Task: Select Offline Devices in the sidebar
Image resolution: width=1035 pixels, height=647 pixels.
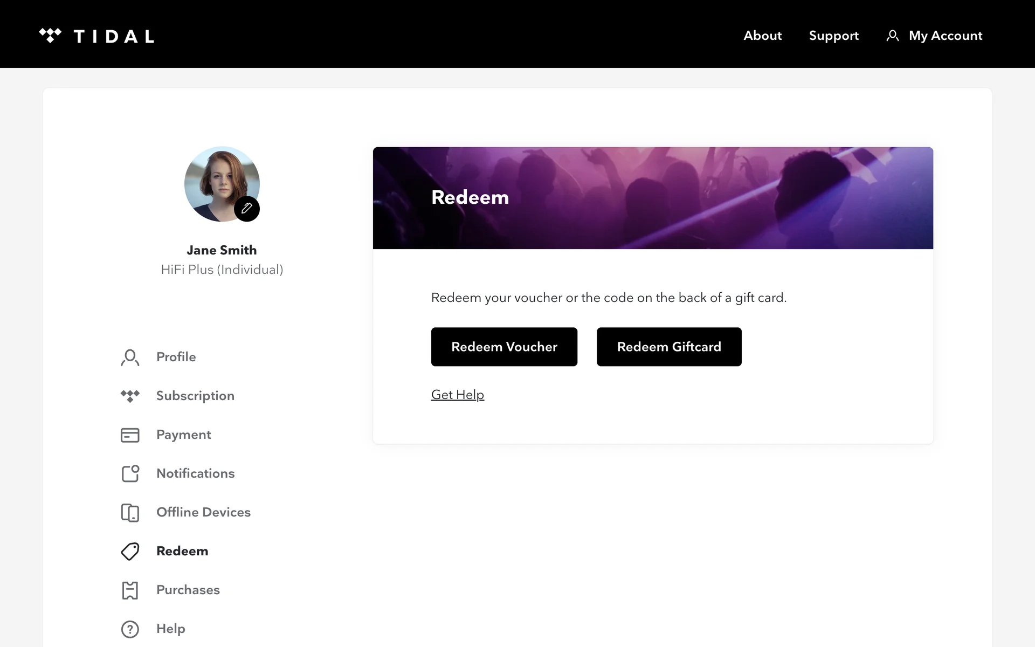Action: click(203, 512)
